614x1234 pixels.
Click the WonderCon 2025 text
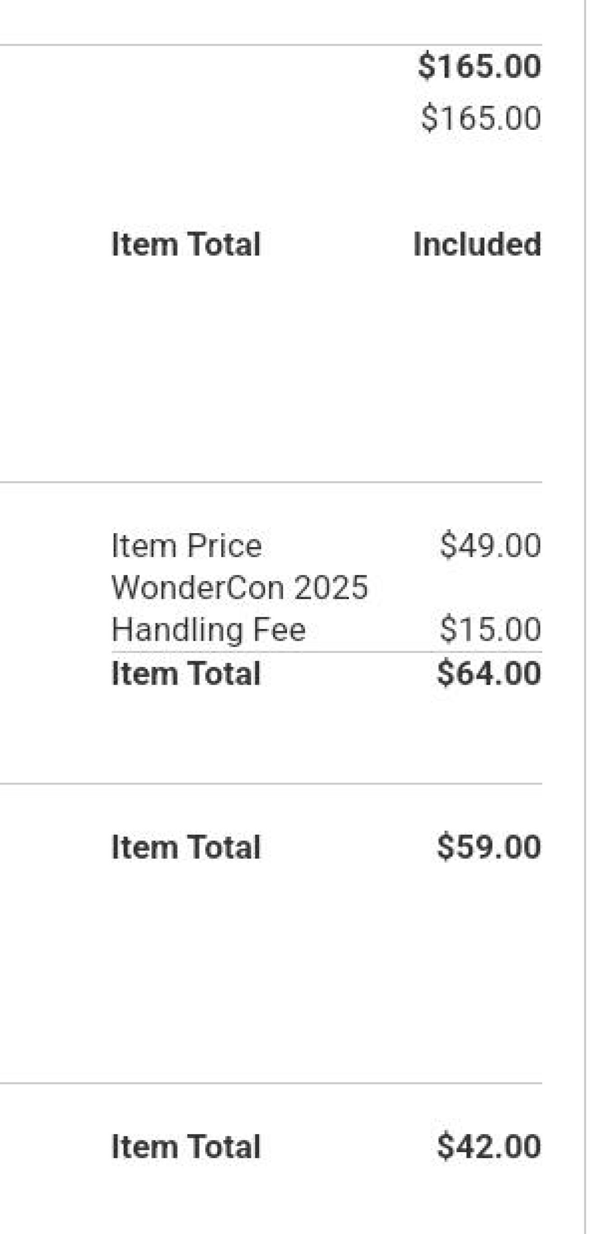click(x=240, y=587)
